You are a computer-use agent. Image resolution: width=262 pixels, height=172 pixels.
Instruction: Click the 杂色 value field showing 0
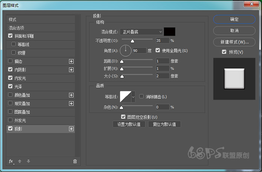pos(163,107)
